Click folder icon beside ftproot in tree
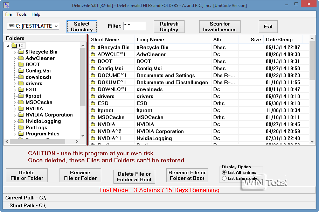 (21, 96)
